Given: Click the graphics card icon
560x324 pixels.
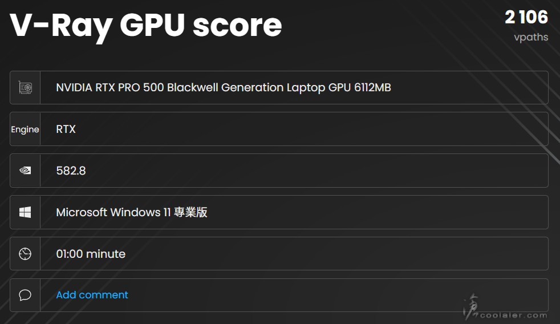Looking at the screenshot, I should (25, 88).
